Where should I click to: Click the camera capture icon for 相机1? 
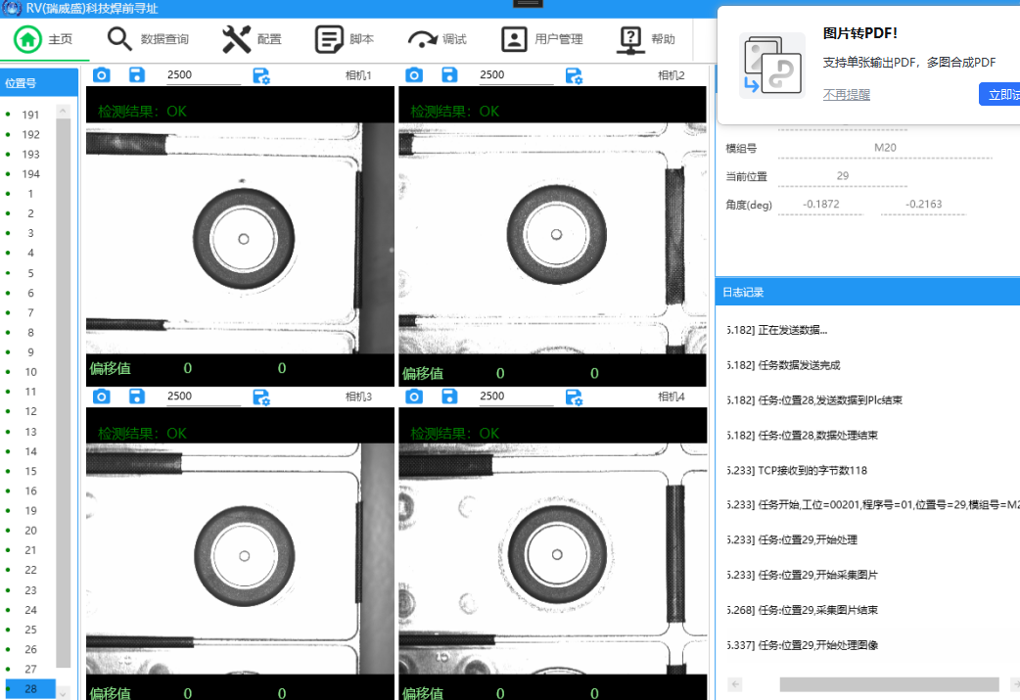102,74
